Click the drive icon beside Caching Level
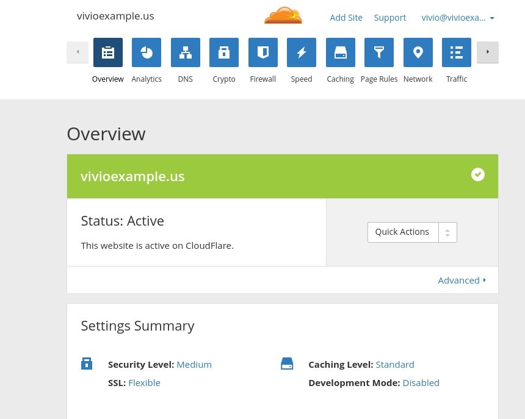This screenshot has height=419, width=525. pyautogui.click(x=287, y=363)
